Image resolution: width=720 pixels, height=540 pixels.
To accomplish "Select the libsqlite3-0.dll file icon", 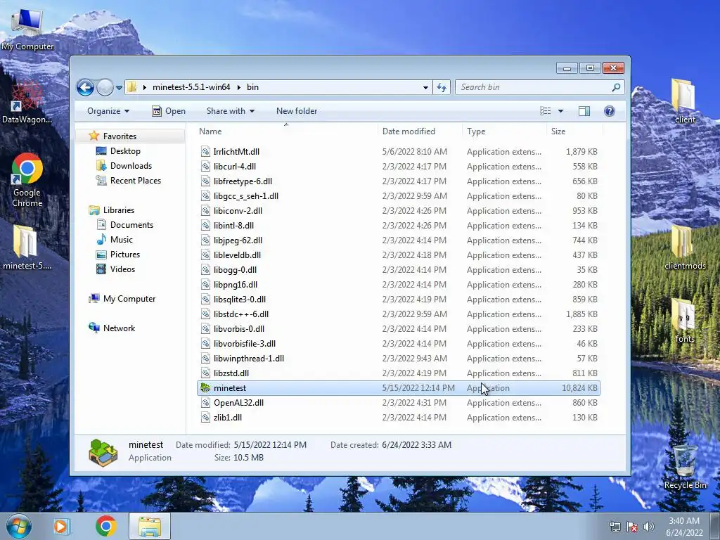I will [206, 300].
